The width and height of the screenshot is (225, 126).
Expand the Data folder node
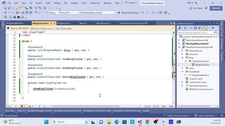pos(182,68)
